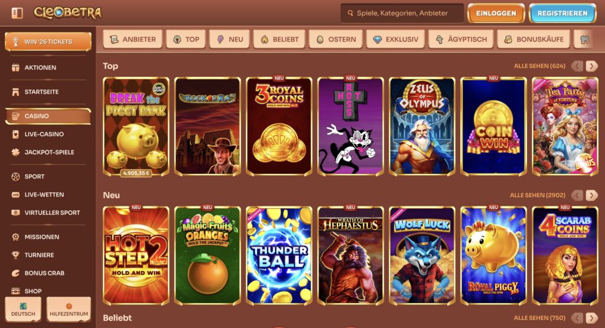The image size is (605, 328).
Task: Open Aktionen gift icon in sidebar
Action: pyautogui.click(x=15, y=67)
